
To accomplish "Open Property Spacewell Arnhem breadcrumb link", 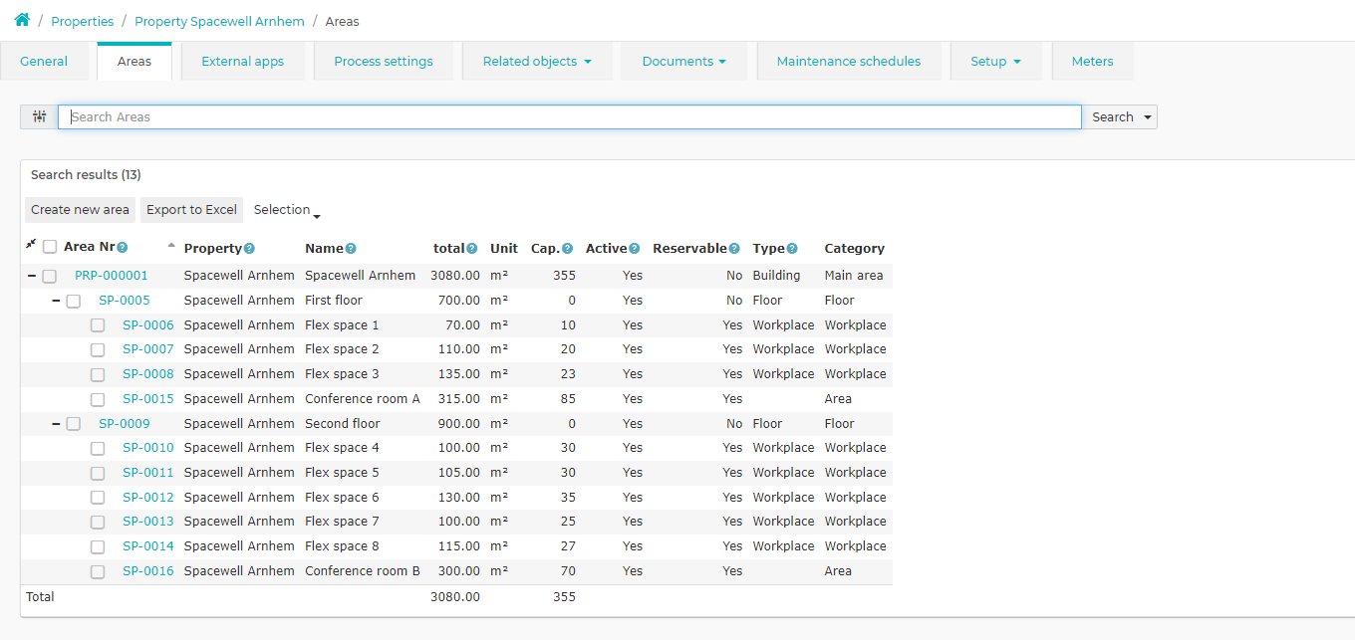I will (219, 21).
